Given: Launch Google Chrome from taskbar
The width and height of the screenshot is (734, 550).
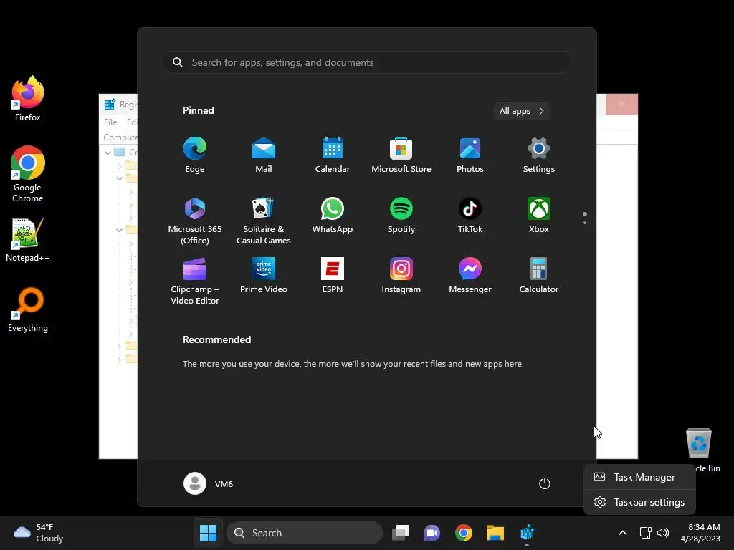Looking at the screenshot, I should coord(464,533).
